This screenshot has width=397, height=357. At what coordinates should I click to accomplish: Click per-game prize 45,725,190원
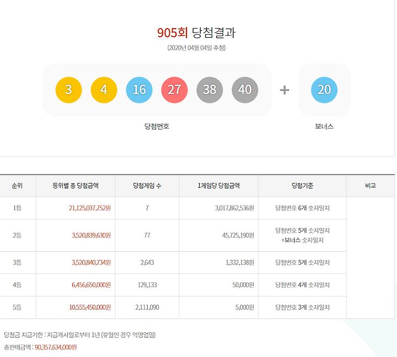pos(238,235)
